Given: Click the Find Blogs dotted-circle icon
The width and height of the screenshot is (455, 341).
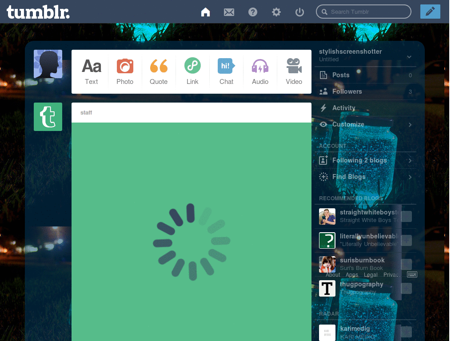Looking at the screenshot, I should 323,177.
